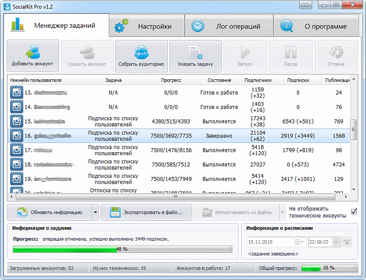Switch to the Настройки tab
Viewport: 366px width, 280px height.
pos(147,26)
